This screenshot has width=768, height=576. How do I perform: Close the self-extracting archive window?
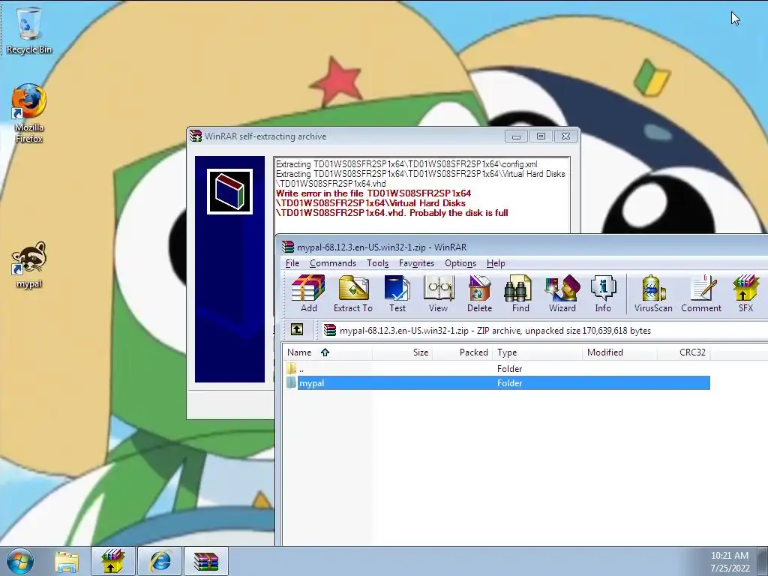pos(565,136)
